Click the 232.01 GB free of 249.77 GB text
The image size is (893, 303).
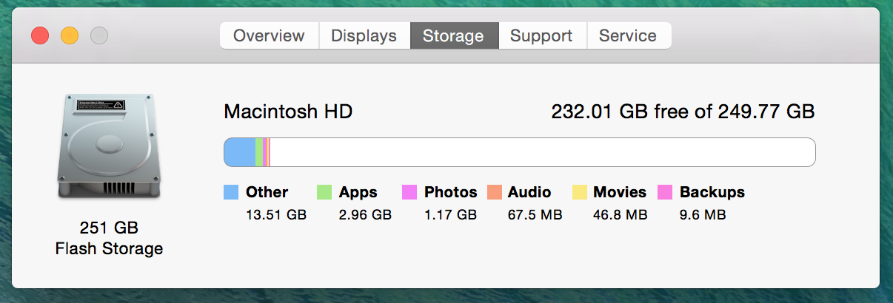[683, 112]
